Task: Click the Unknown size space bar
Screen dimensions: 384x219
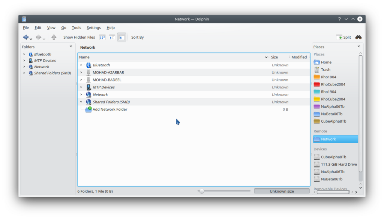Action: (282, 191)
